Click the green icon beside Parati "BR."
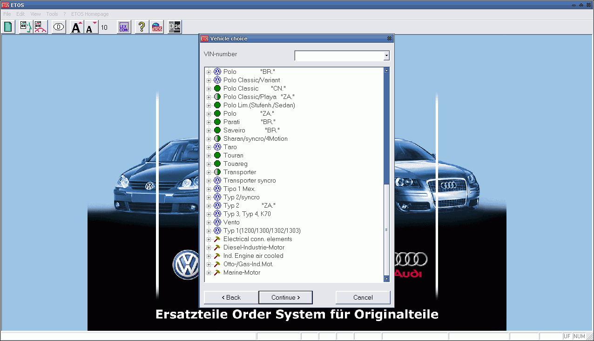This screenshot has width=594, height=341. tap(217, 122)
